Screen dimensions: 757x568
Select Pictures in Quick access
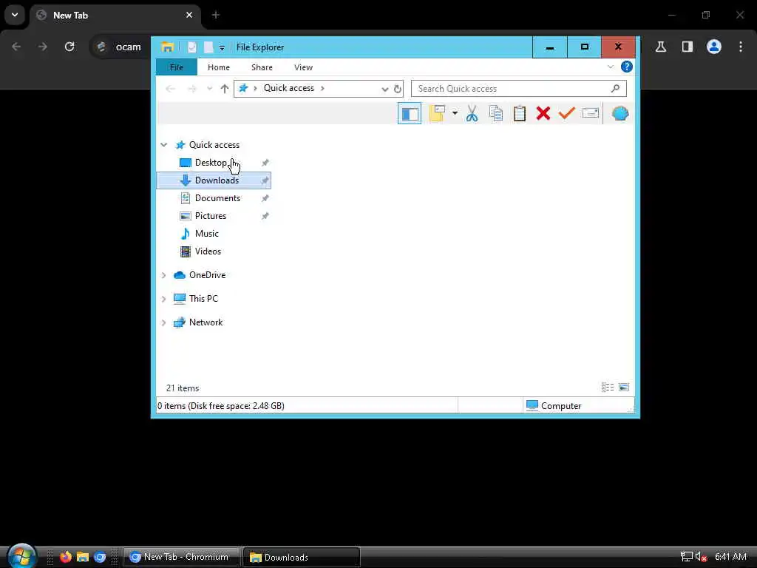coord(211,216)
